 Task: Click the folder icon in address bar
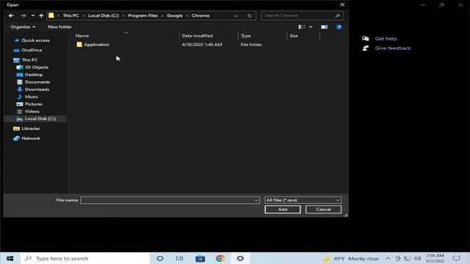pos(51,15)
